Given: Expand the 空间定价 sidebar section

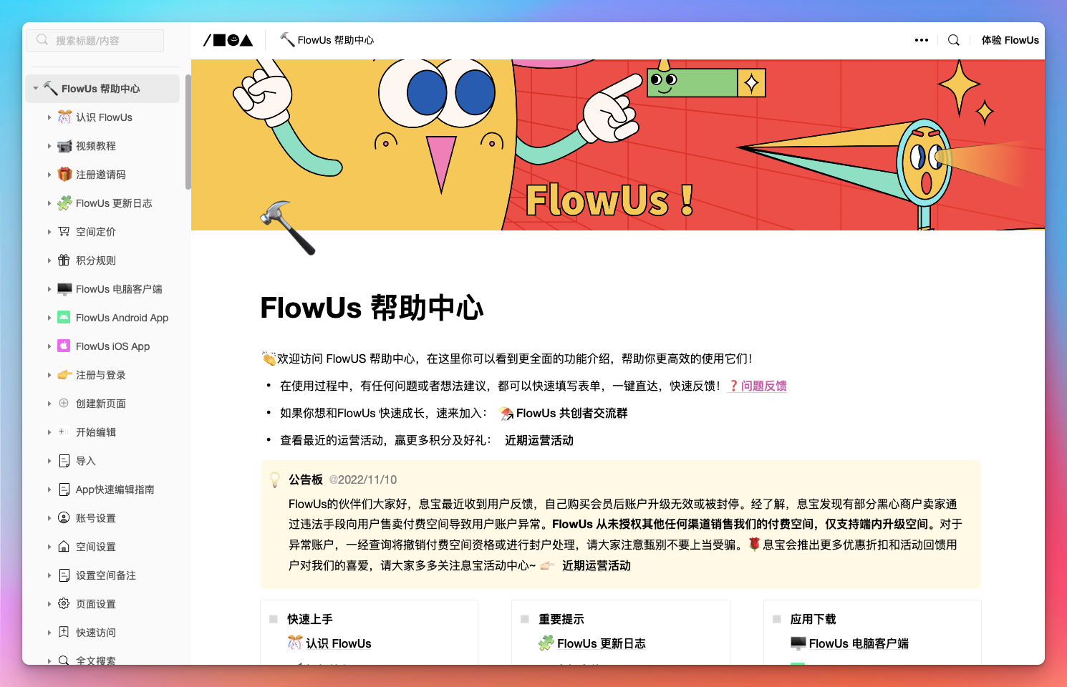Looking at the screenshot, I should click(x=47, y=231).
